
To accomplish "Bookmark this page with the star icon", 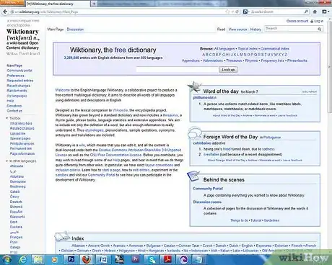I will coord(227,12).
